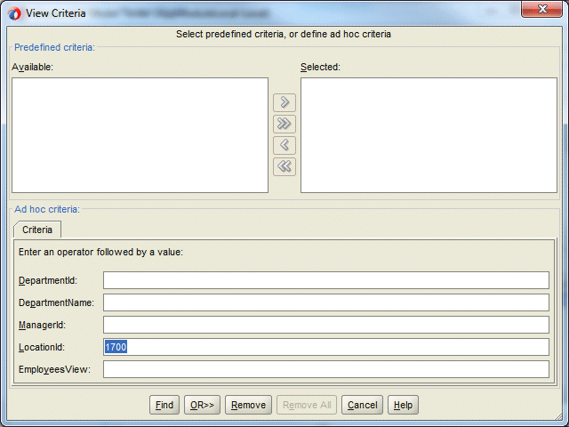Move selected criteria right with single arrow
This screenshot has height=427, width=569.
(x=284, y=102)
